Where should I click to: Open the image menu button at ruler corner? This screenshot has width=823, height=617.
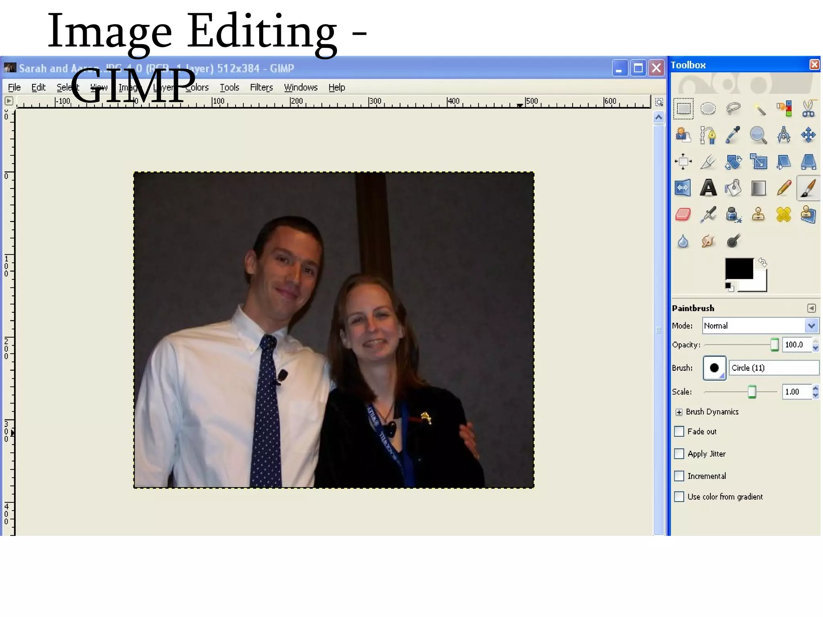click(9, 101)
